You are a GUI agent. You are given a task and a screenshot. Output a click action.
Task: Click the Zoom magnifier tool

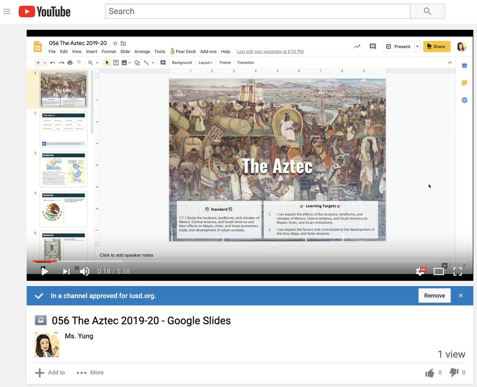click(91, 63)
